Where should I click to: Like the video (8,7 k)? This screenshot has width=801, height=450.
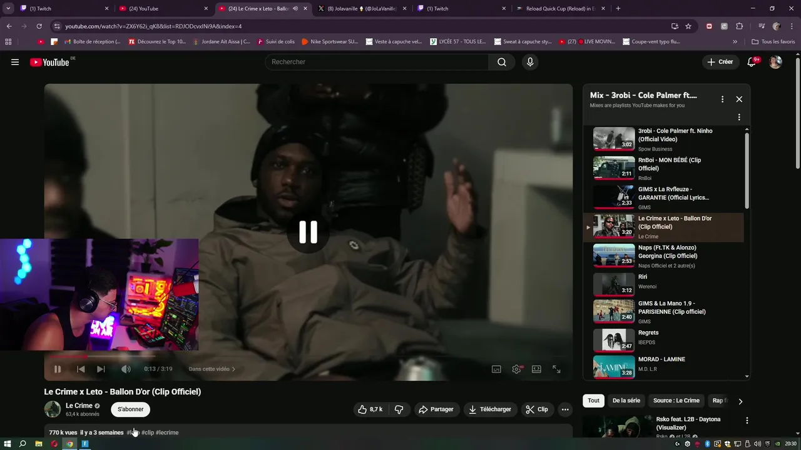click(369, 409)
